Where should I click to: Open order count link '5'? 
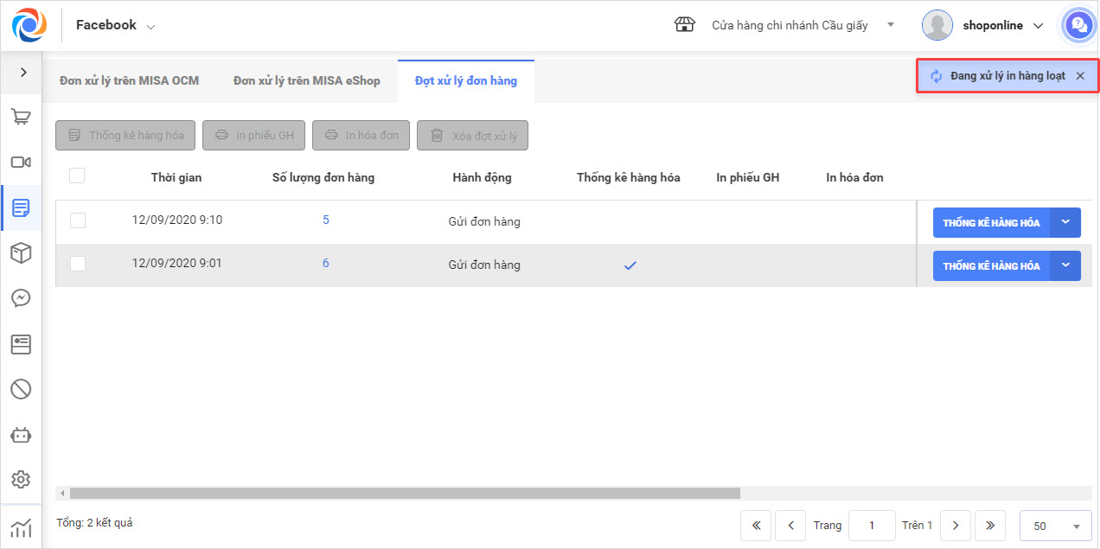[326, 220]
